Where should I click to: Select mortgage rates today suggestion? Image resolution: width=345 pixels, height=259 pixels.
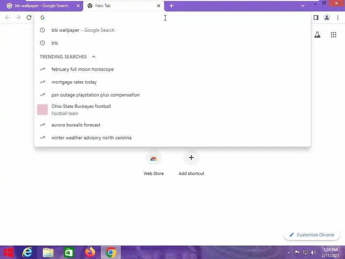pyautogui.click(x=172, y=82)
